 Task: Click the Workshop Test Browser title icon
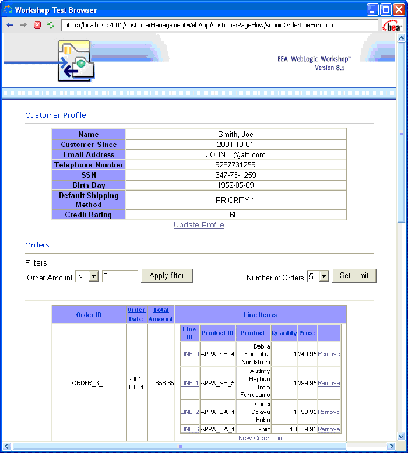[x=8, y=10]
